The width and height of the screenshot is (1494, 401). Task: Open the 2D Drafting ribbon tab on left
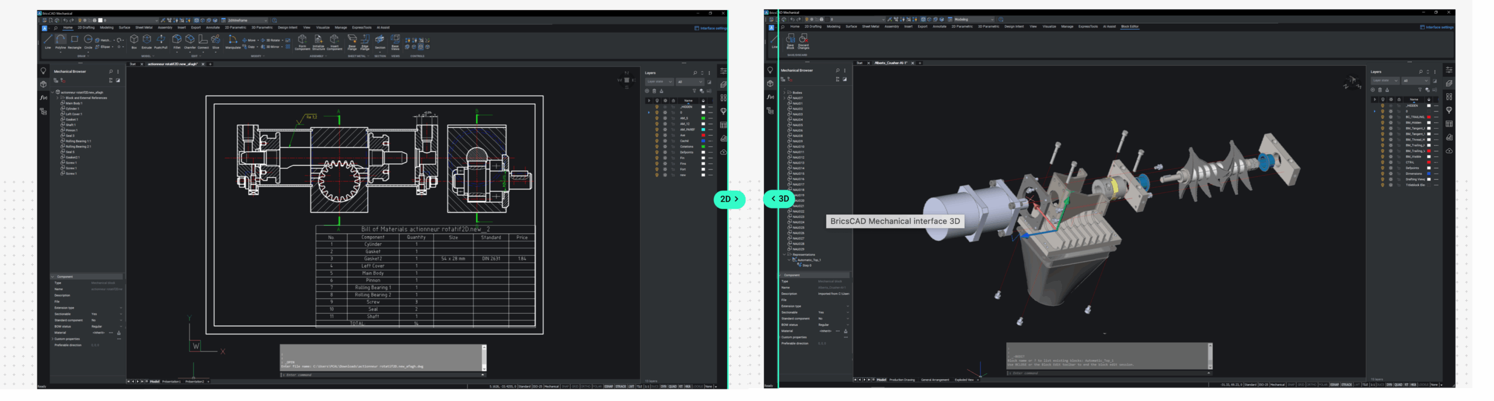(x=86, y=27)
